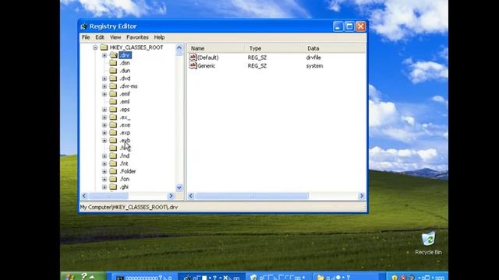Expand the .exe key node

[x=104, y=124]
